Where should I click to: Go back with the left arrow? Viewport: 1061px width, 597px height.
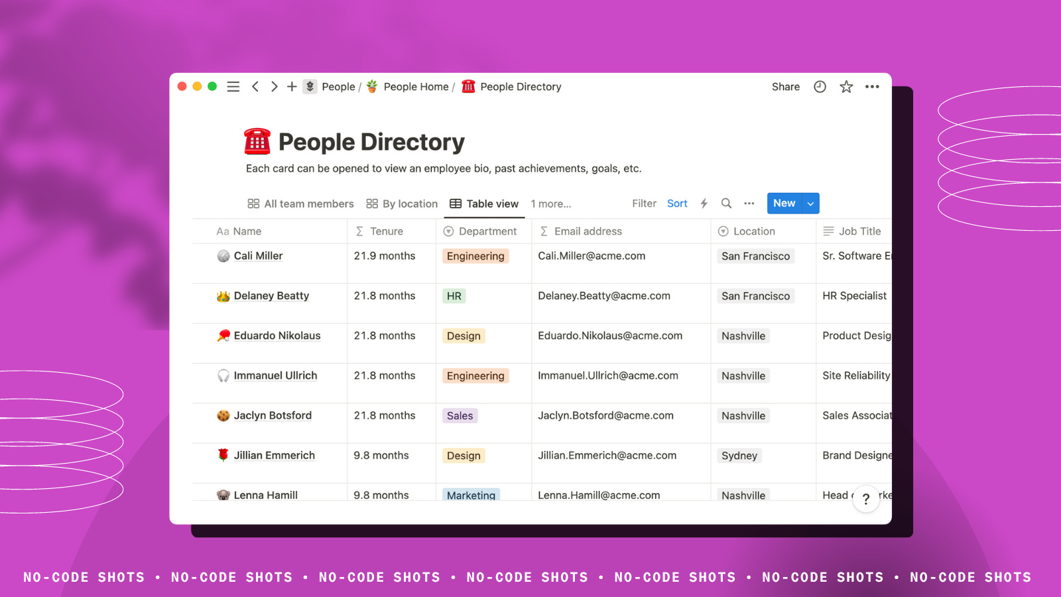[x=255, y=87]
